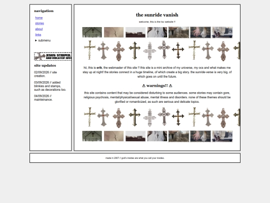The height and width of the screenshot is (203, 270).
Task: Click blurry field figure stamp in bottom row
Action: click(x=178, y=136)
